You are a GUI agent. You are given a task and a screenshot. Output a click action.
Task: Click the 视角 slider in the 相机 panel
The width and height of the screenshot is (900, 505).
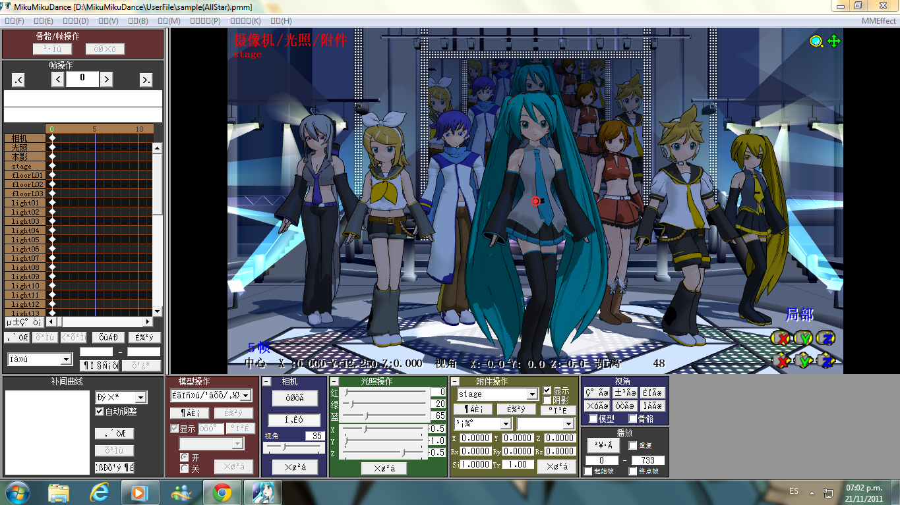coord(294,447)
